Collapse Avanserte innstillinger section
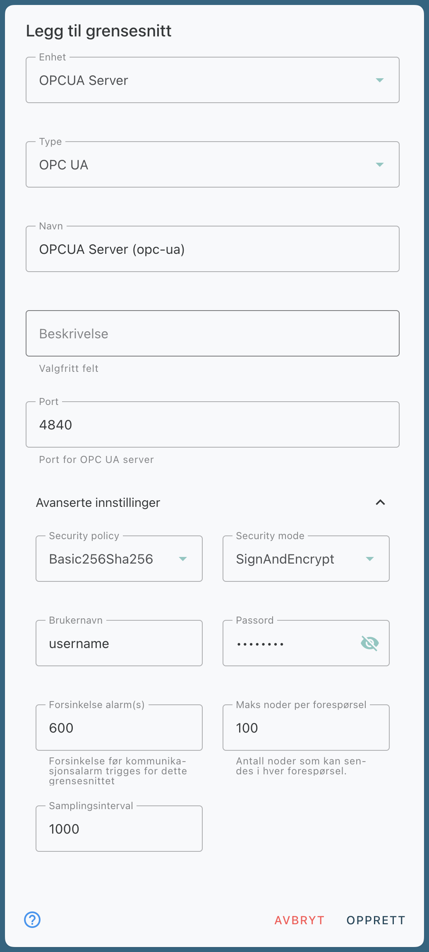The image size is (429, 952). 380,502
